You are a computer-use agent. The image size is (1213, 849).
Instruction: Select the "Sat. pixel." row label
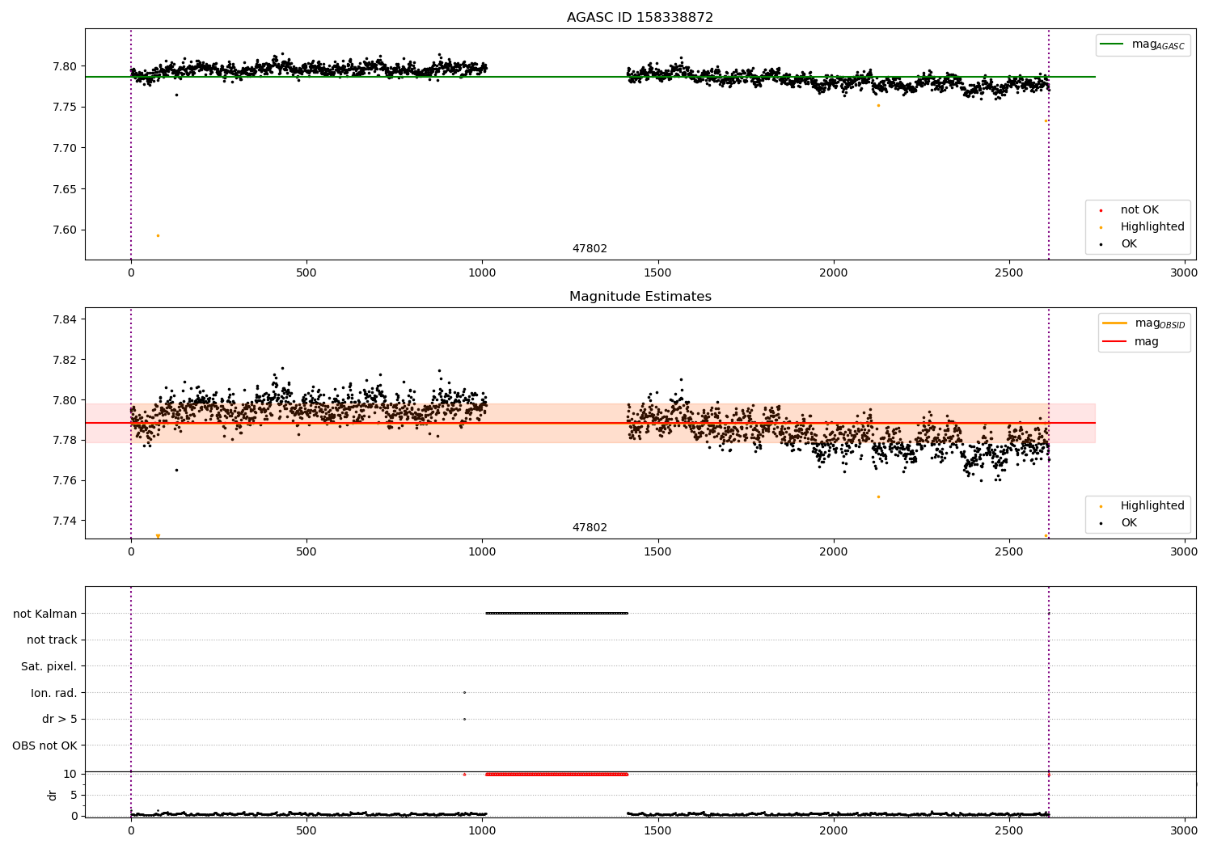[x=49, y=667]
